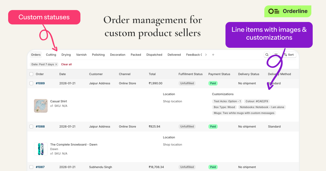Click the Notebooks: Notebook - I am alone tag

(x=262, y=107)
